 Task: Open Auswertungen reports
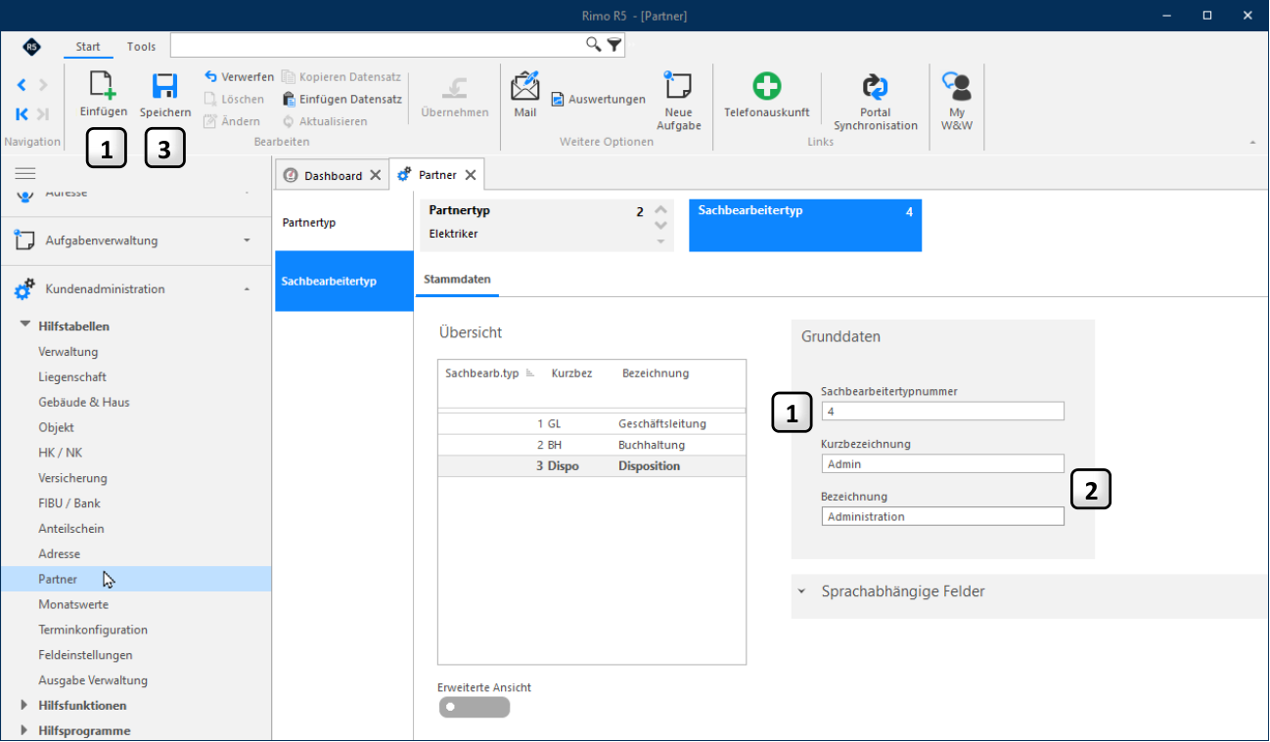coord(598,100)
